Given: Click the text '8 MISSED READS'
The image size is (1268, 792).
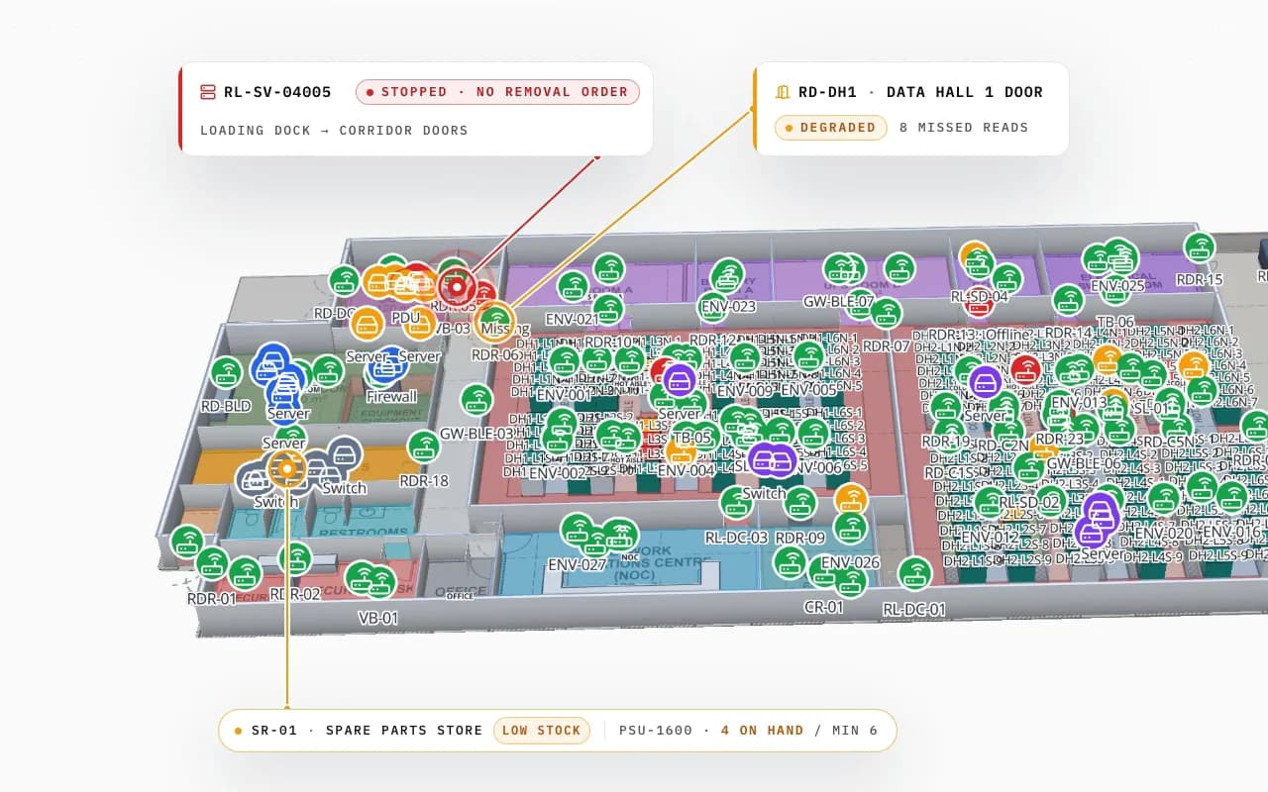Looking at the screenshot, I should (x=964, y=128).
